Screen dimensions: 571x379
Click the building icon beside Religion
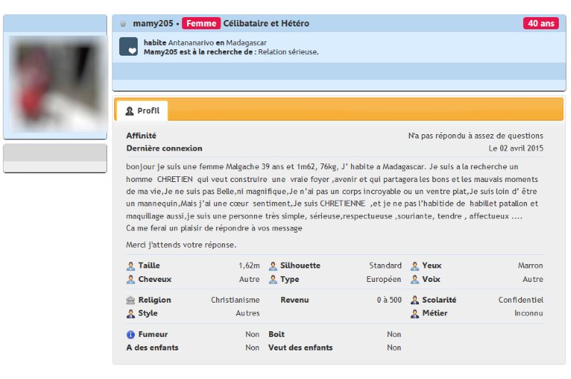131,300
